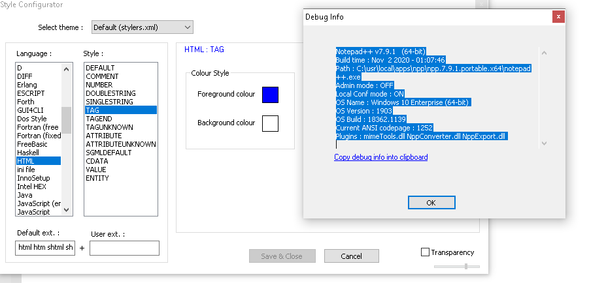The height and width of the screenshot is (283, 589).
Task: Open the Select theme dropdown
Action: click(x=143, y=27)
